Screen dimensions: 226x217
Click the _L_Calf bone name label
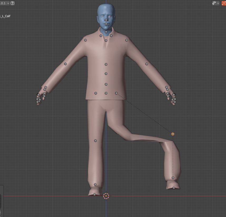click(5, 16)
